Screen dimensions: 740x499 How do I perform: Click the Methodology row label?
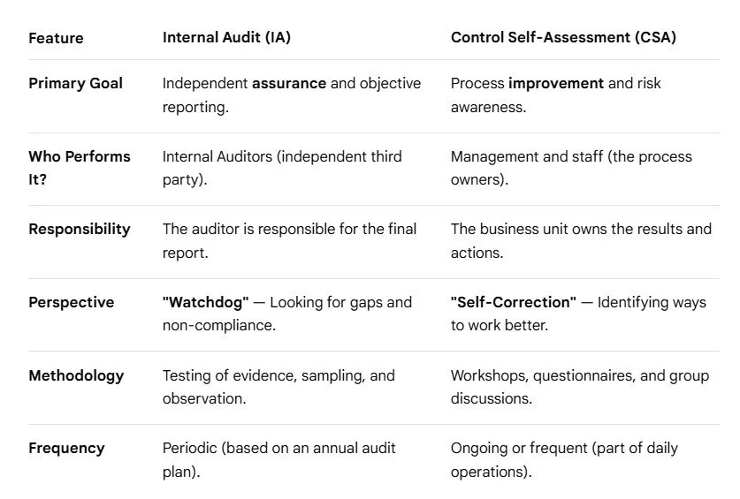click(76, 375)
